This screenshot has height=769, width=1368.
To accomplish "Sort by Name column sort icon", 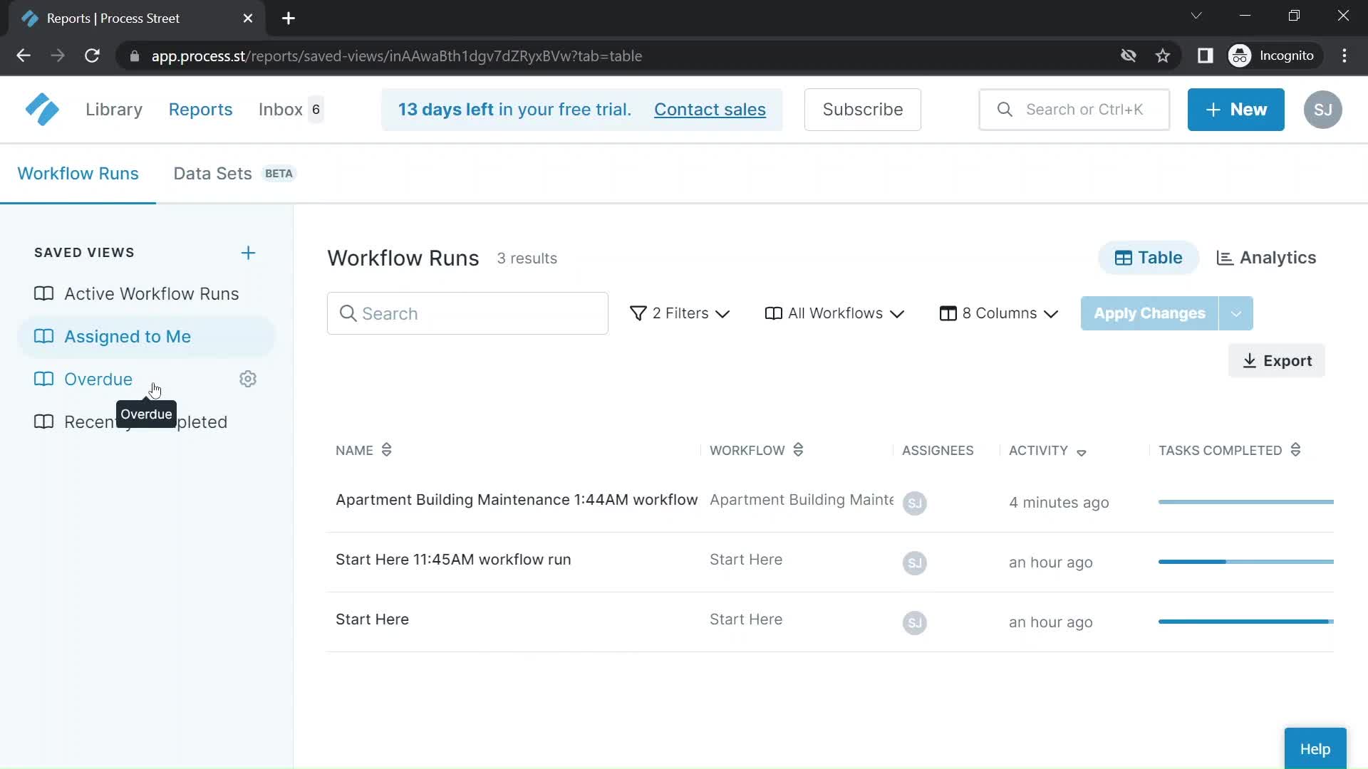I will coord(387,450).
